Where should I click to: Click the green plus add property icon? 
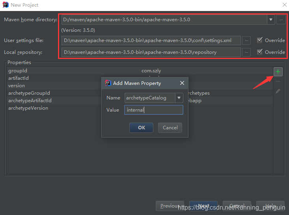pos(278,72)
